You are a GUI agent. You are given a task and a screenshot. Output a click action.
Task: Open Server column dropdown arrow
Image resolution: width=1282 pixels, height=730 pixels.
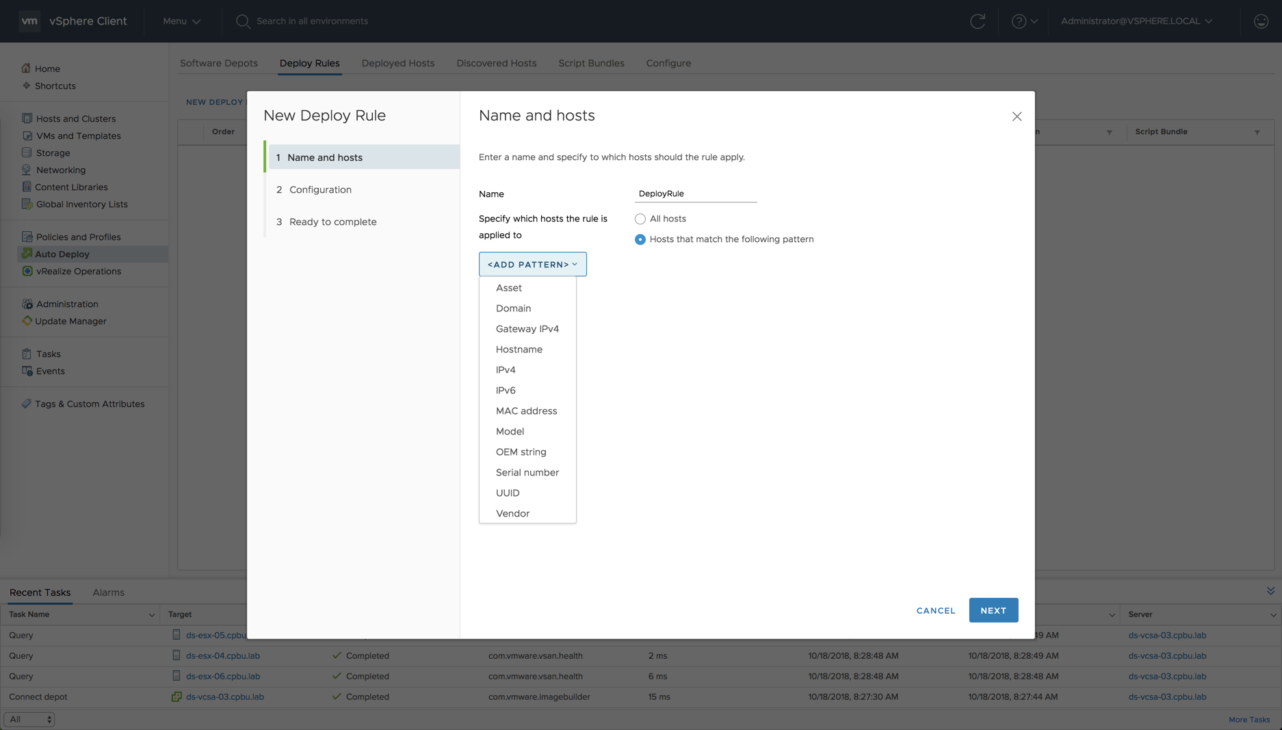pos(1272,615)
